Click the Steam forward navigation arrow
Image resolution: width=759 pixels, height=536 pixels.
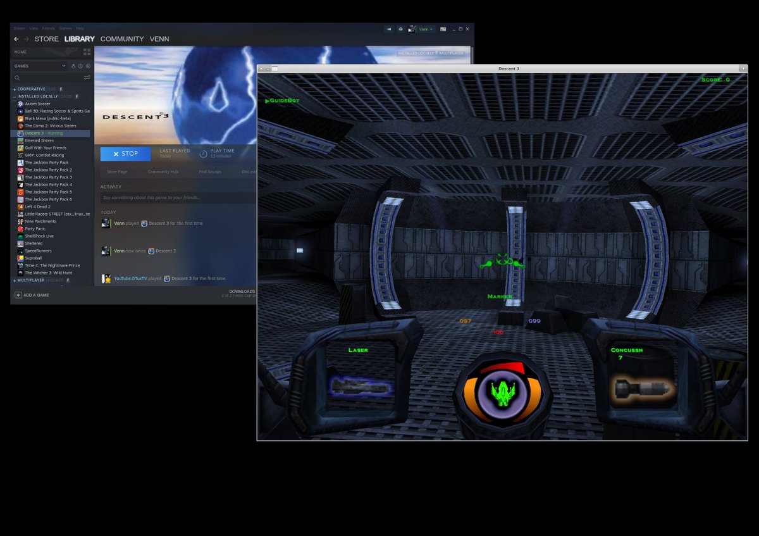pyautogui.click(x=27, y=39)
